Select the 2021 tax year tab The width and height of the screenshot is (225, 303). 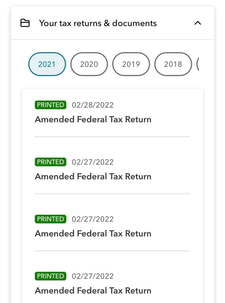point(47,64)
